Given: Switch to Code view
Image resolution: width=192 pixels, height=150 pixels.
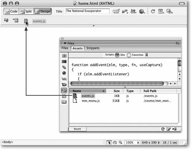Looking at the screenshot, I should [x=11, y=11].
